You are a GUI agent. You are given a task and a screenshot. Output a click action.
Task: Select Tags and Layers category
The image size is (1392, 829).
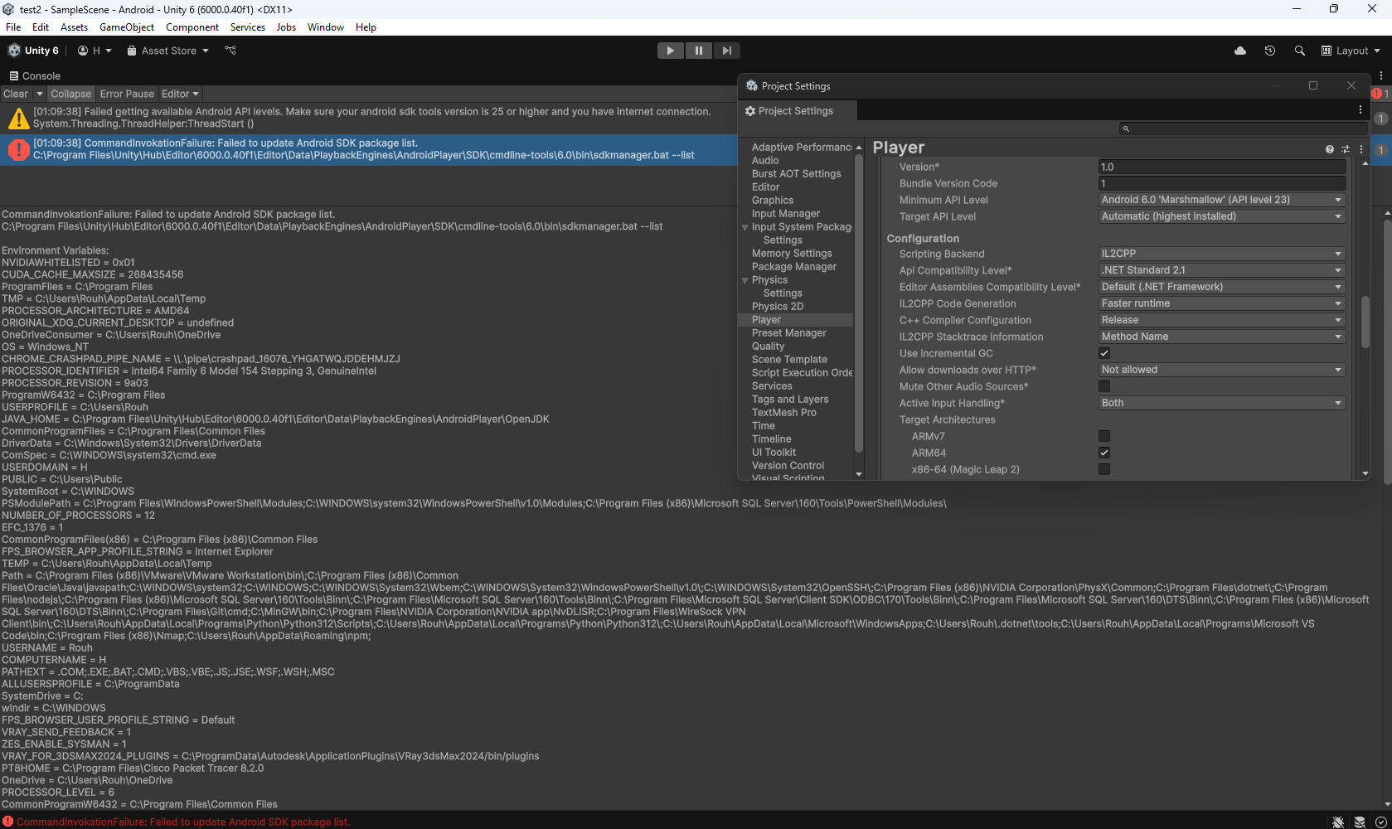pos(790,400)
